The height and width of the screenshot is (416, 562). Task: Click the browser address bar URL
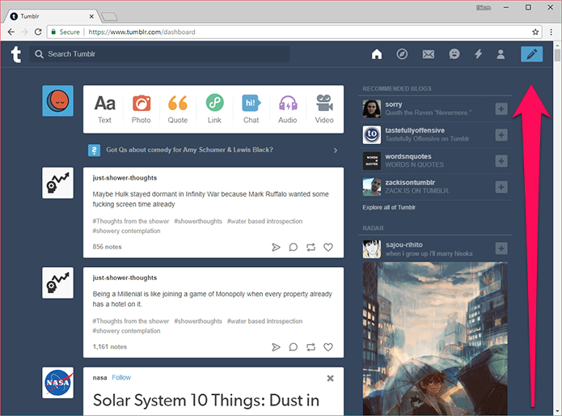point(142,32)
